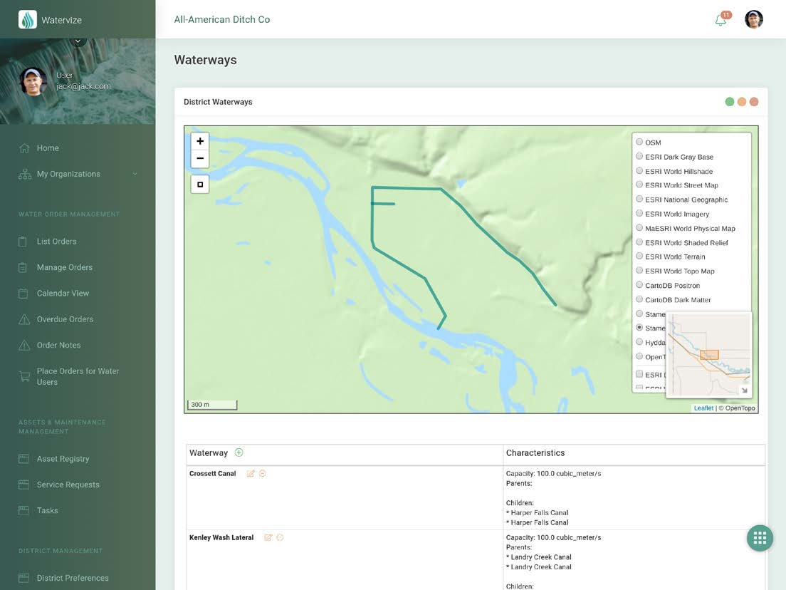The width and height of the screenshot is (786, 590).
Task: Click the user profile avatar photo
Action: [x=753, y=19]
